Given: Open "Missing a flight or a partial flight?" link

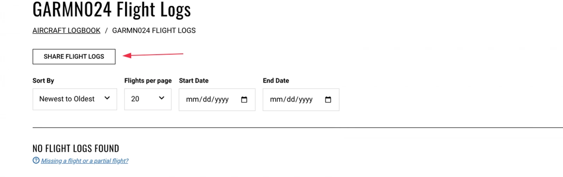Looking at the screenshot, I should [84, 161].
